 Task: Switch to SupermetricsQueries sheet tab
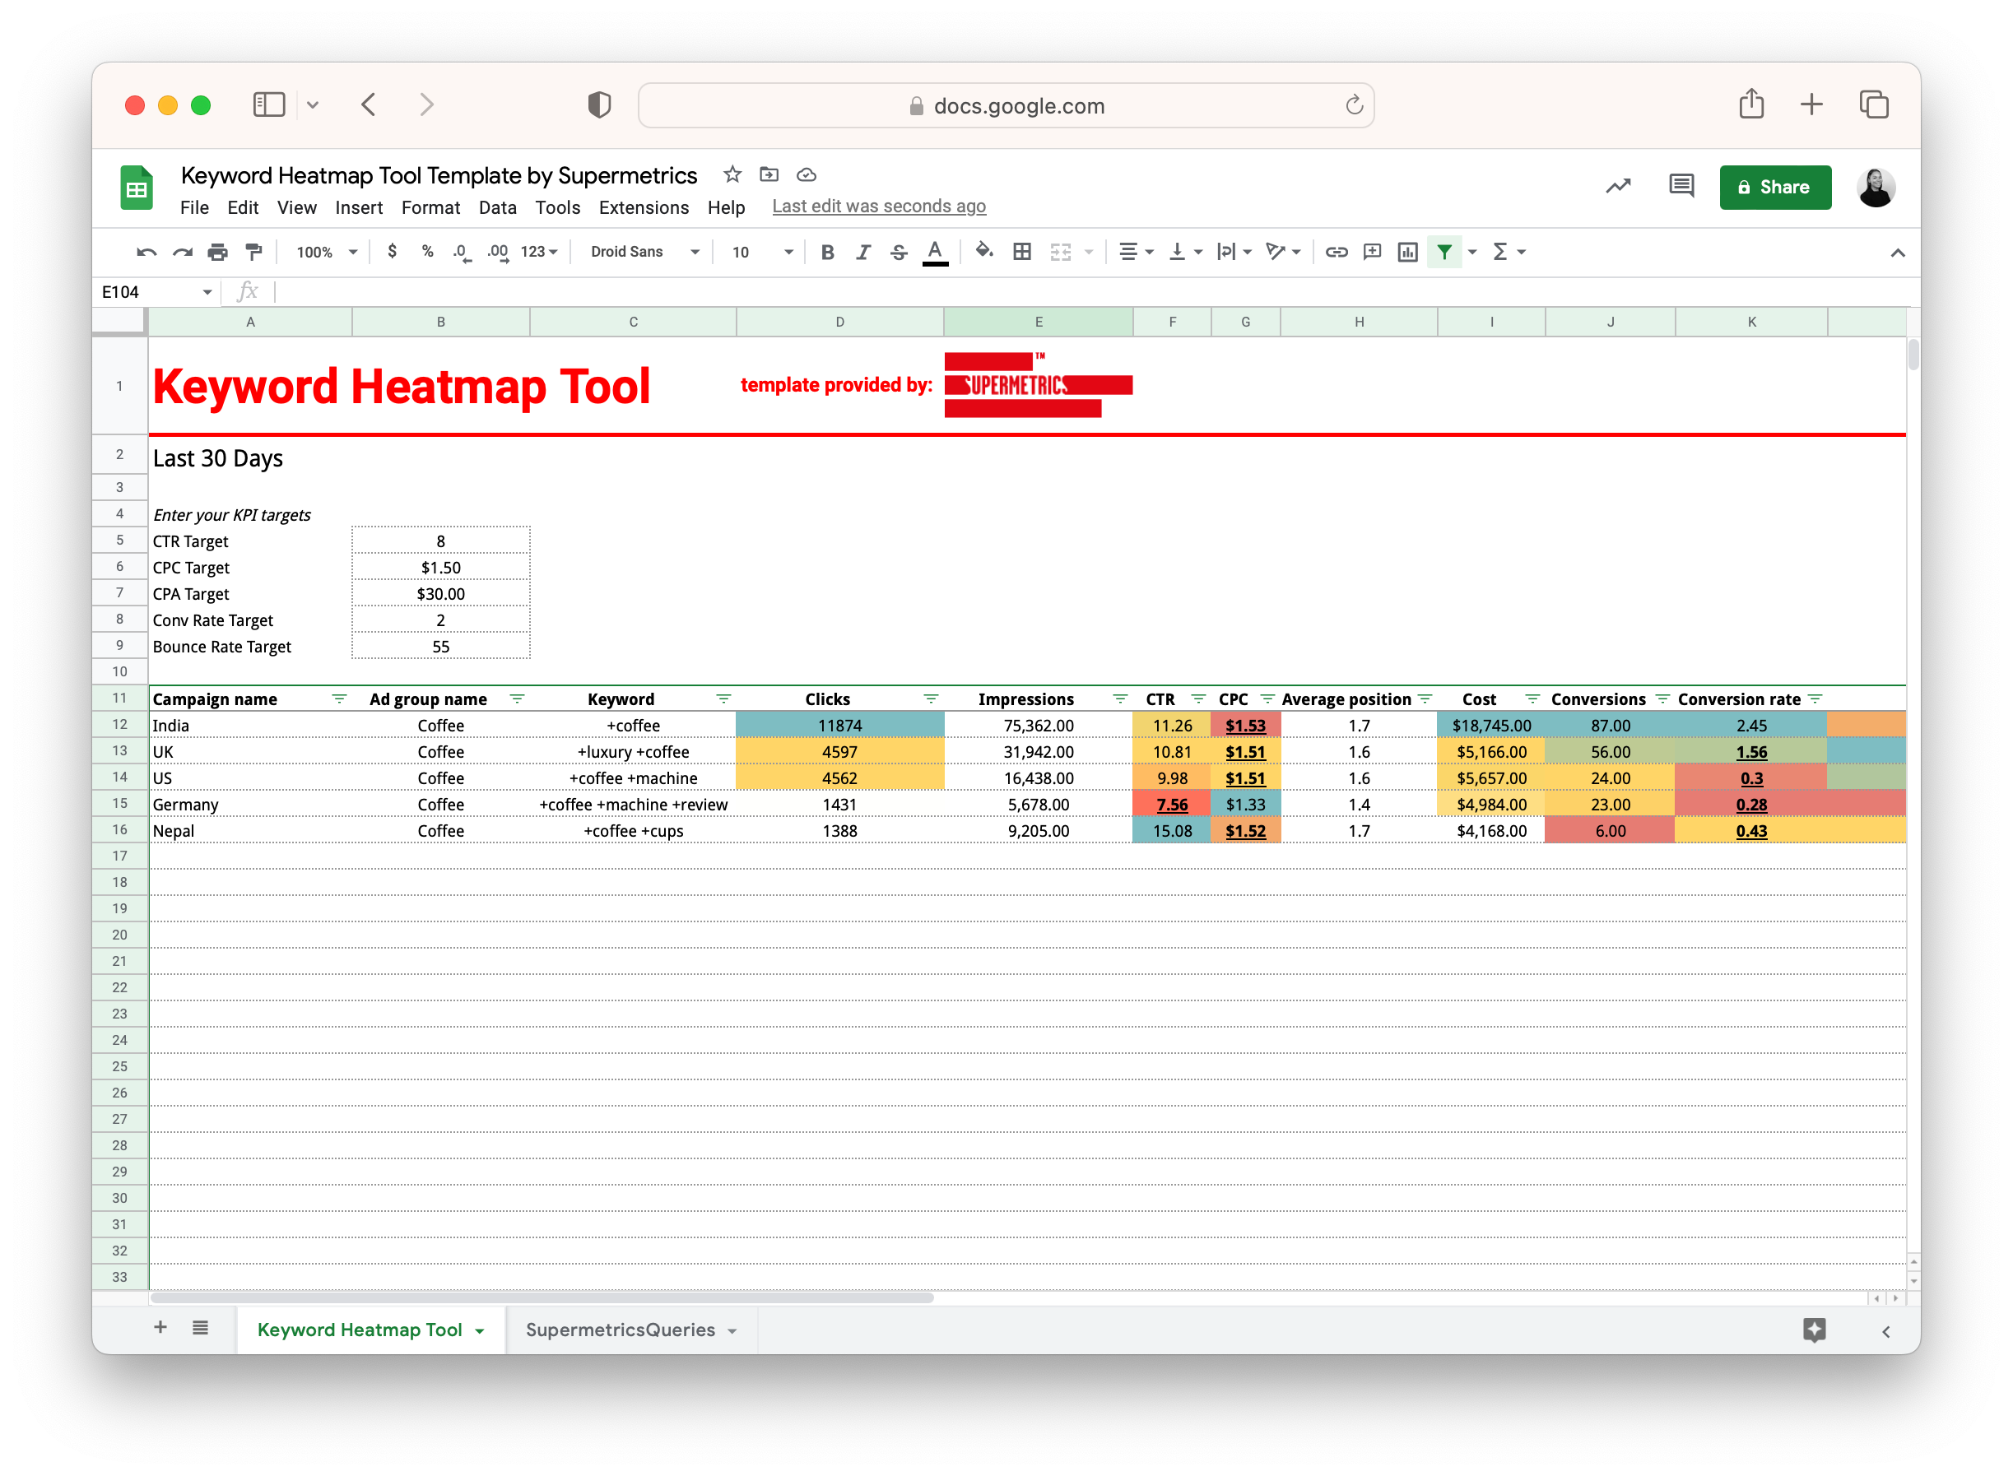(620, 1330)
